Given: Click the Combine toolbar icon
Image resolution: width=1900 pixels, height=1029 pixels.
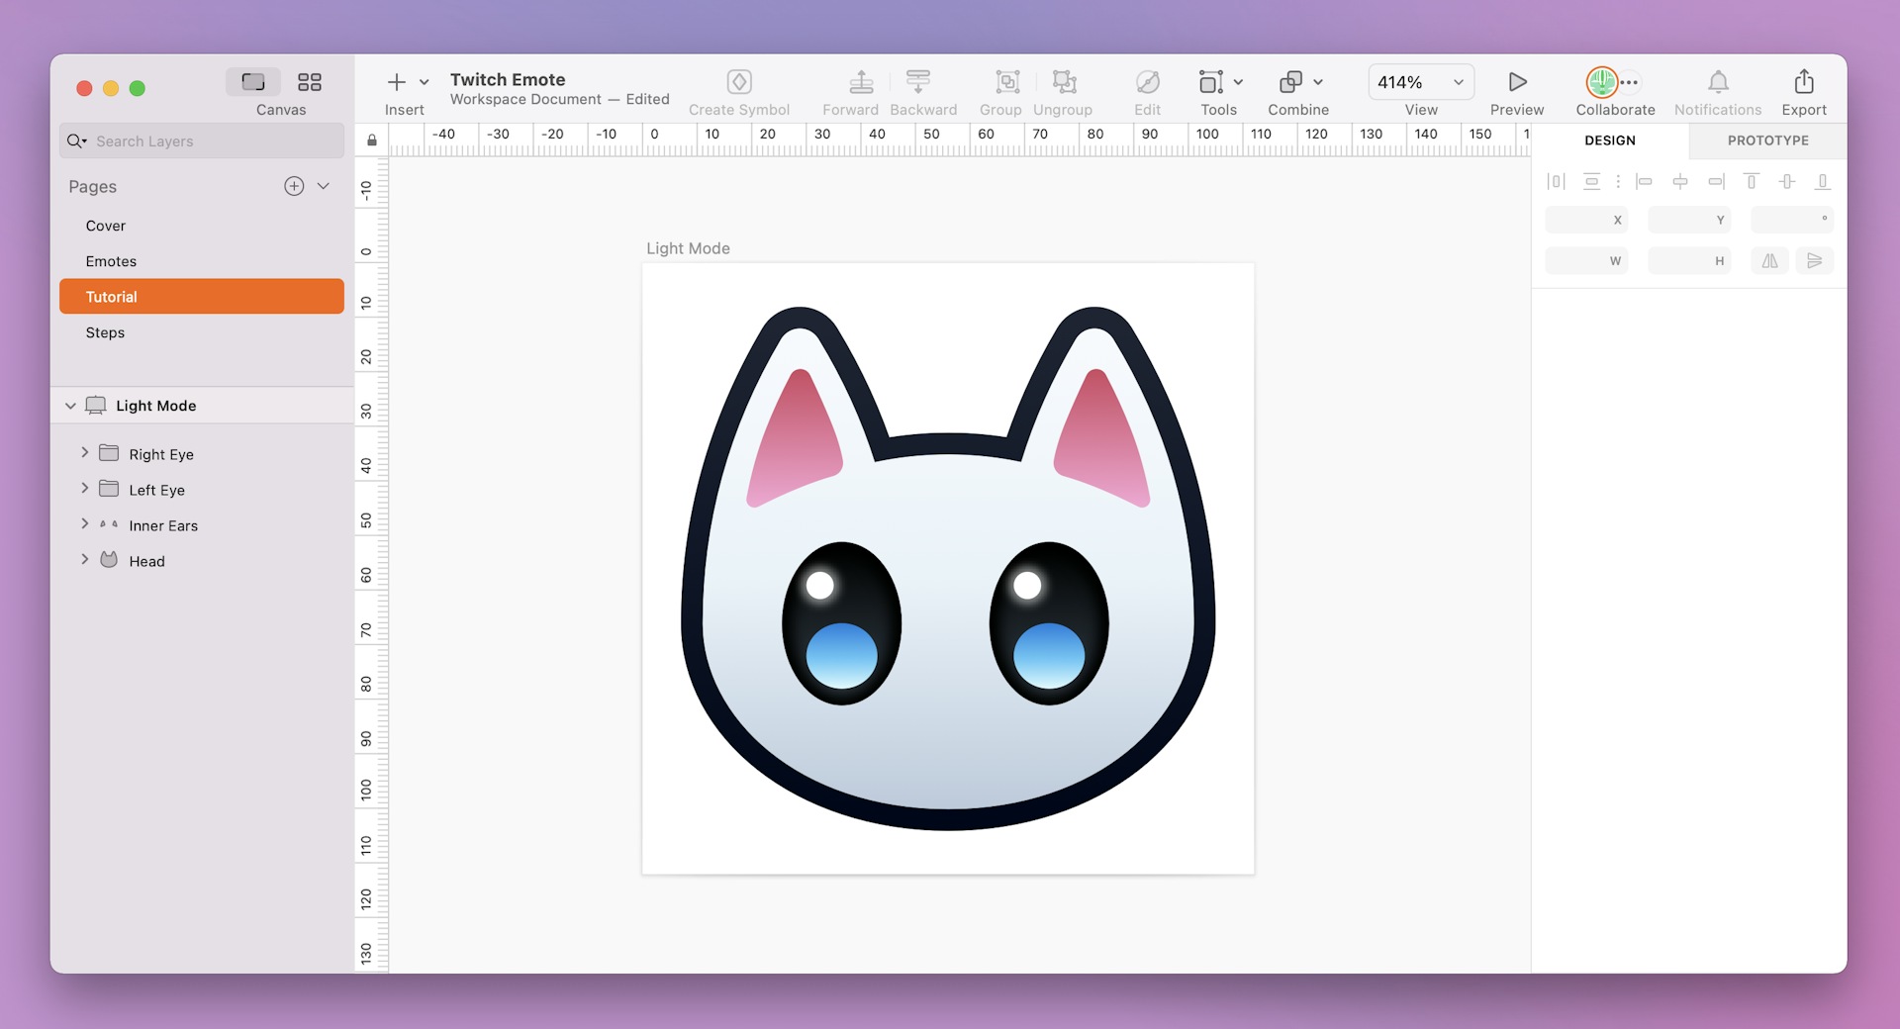Looking at the screenshot, I should coord(1292,82).
